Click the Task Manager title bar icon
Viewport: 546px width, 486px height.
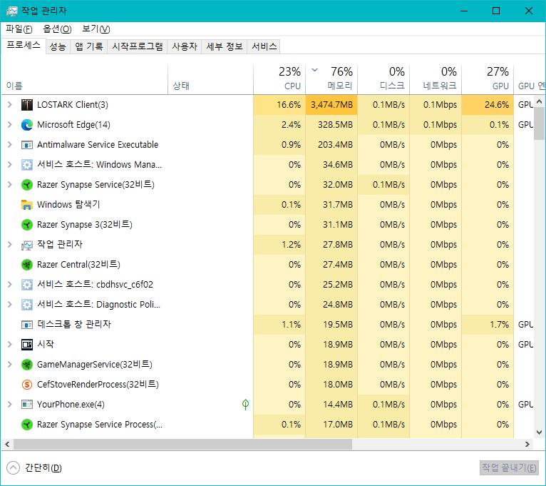(x=11, y=11)
